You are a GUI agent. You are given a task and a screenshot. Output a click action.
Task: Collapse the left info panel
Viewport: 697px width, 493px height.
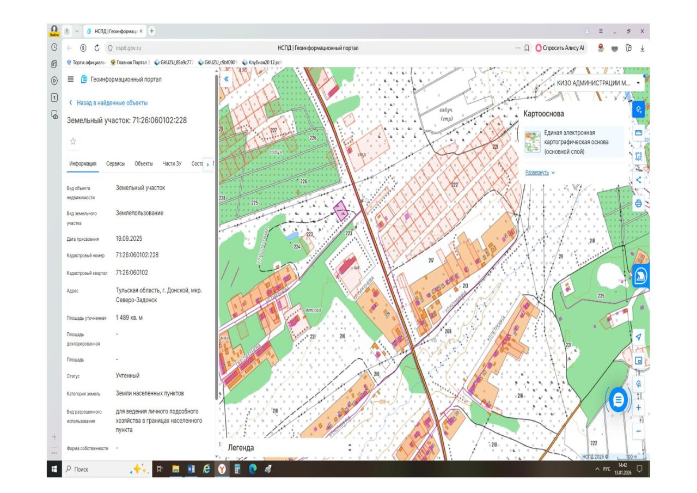227,79
